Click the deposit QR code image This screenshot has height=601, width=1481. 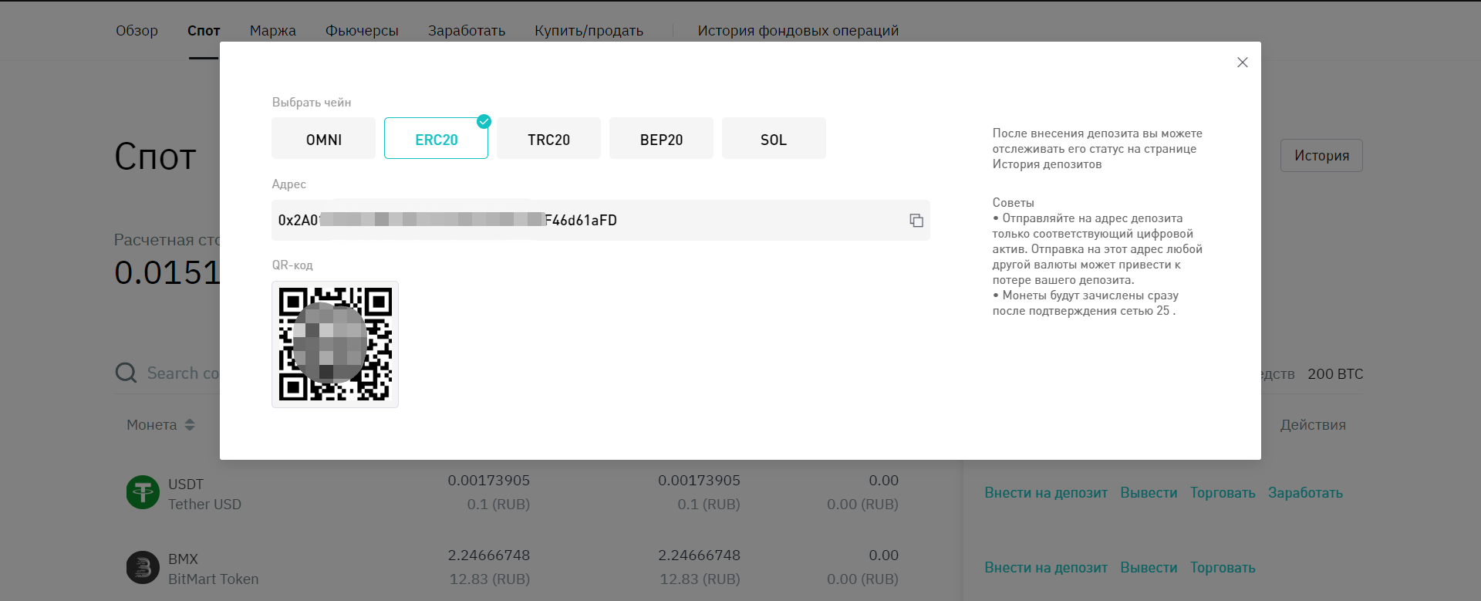pyautogui.click(x=335, y=344)
